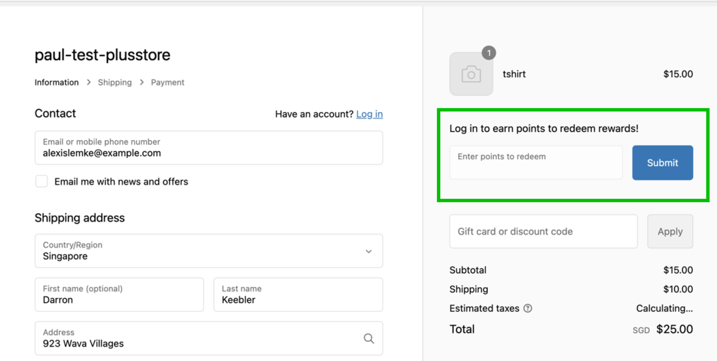Image resolution: width=717 pixels, height=361 pixels.
Task: Open the Country/Region dropdown
Action: (x=209, y=251)
